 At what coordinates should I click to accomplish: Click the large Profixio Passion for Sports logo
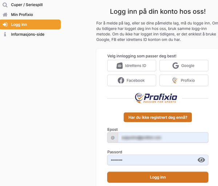tap(156, 98)
